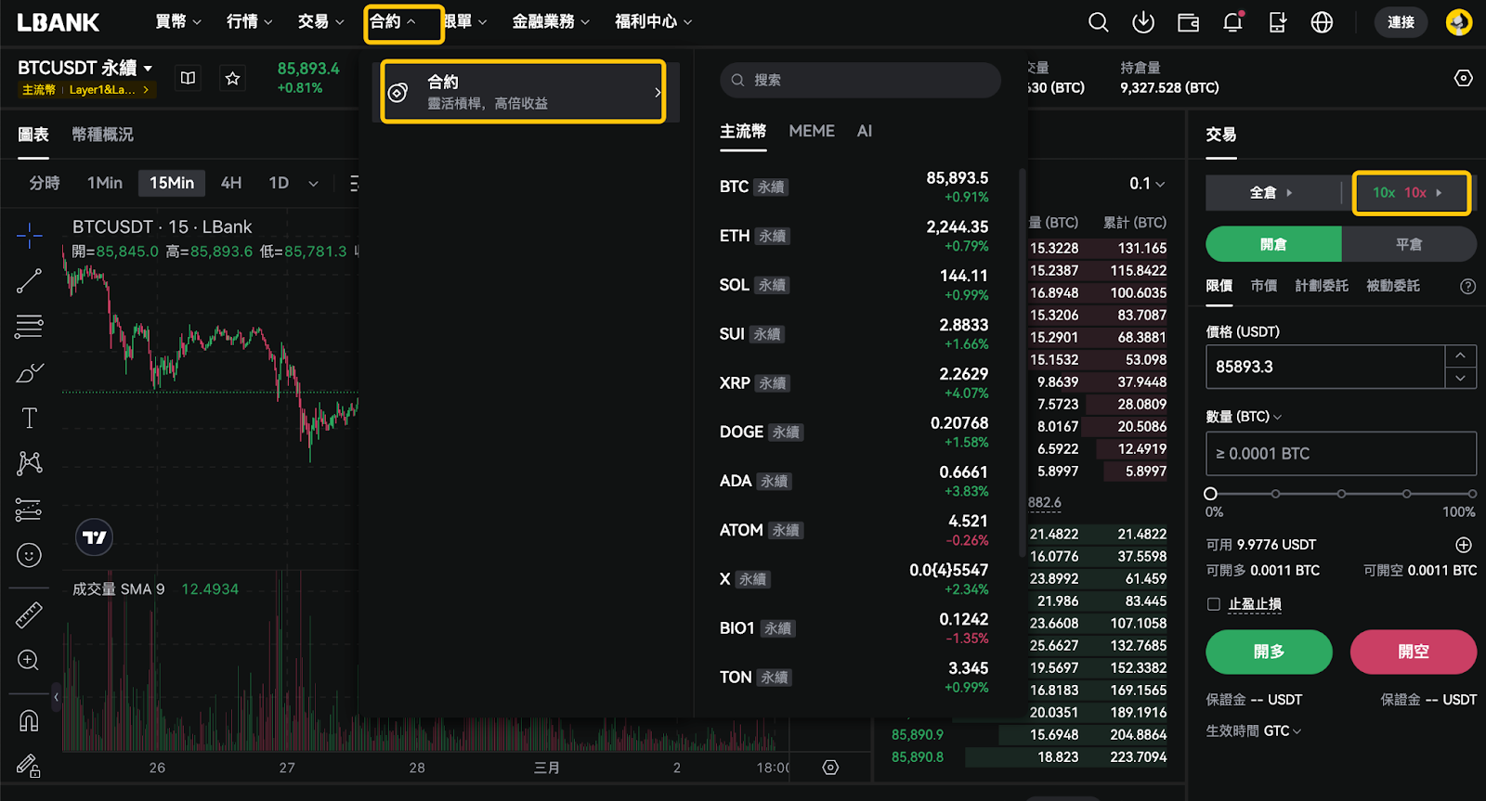Toggle lock drawing tools icon
1486x801 pixels.
(x=29, y=766)
